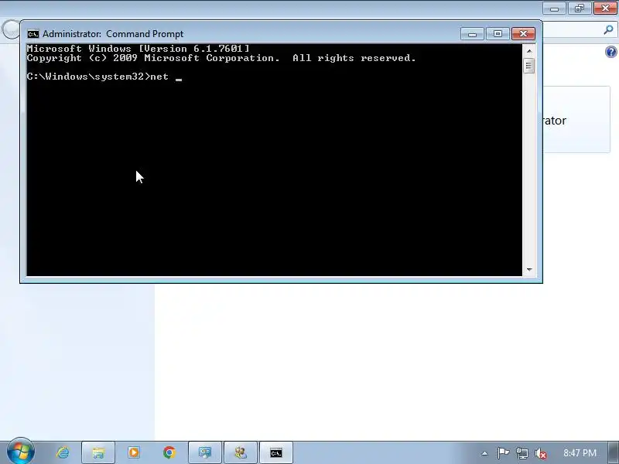Close the background Control Panel window
619x464 pixels.
(605, 8)
